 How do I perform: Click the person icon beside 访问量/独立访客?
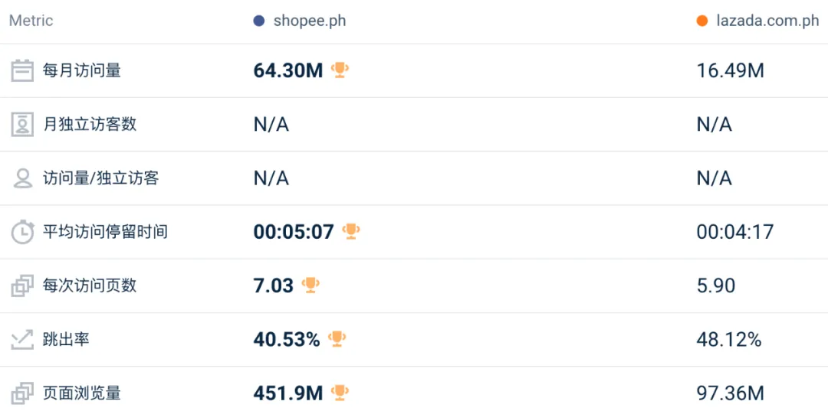pyautogui.click(x=23, y=178)
